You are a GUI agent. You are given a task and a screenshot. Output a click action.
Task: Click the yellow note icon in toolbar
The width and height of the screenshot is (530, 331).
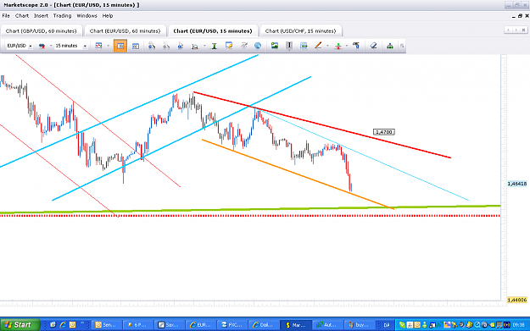229,46
